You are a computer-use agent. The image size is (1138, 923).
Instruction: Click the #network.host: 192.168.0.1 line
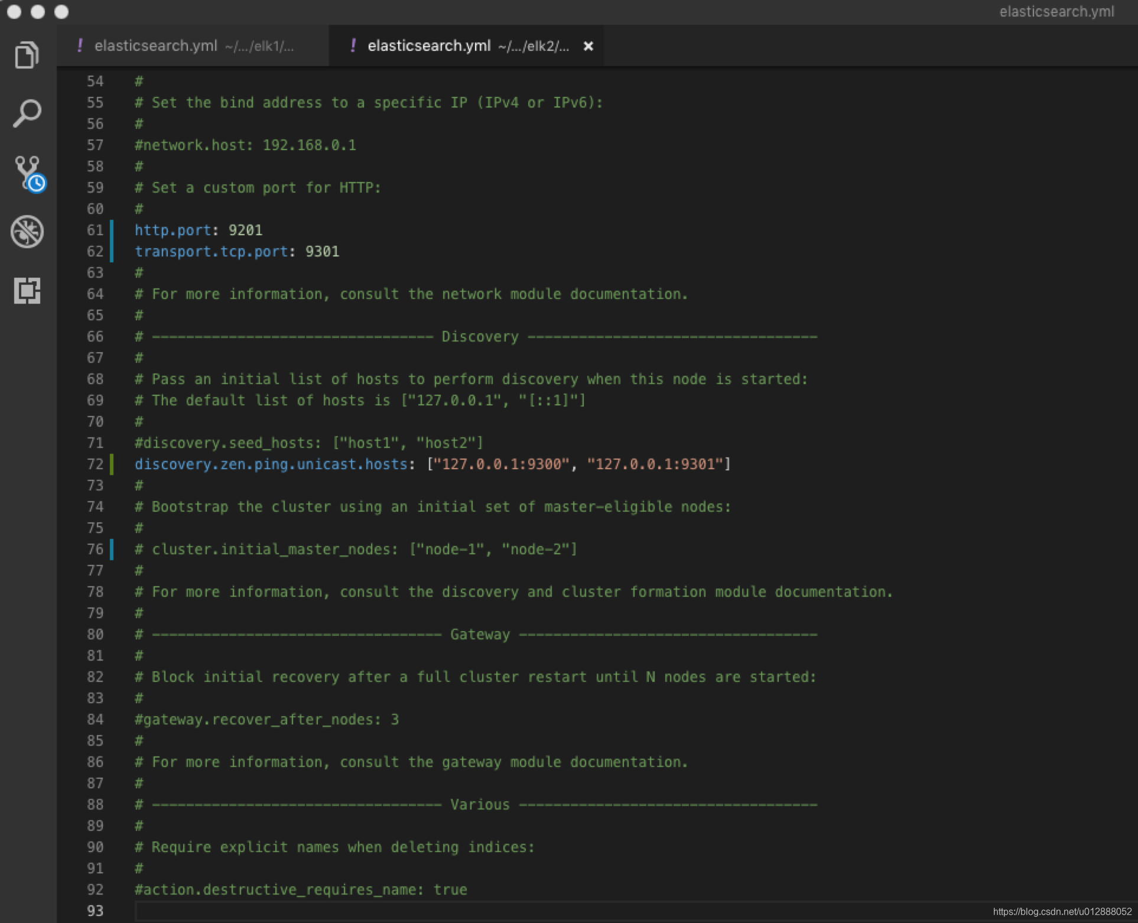245,145
